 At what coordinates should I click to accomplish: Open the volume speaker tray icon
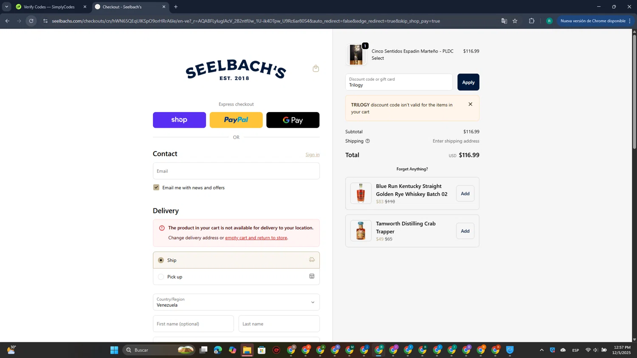595,350
